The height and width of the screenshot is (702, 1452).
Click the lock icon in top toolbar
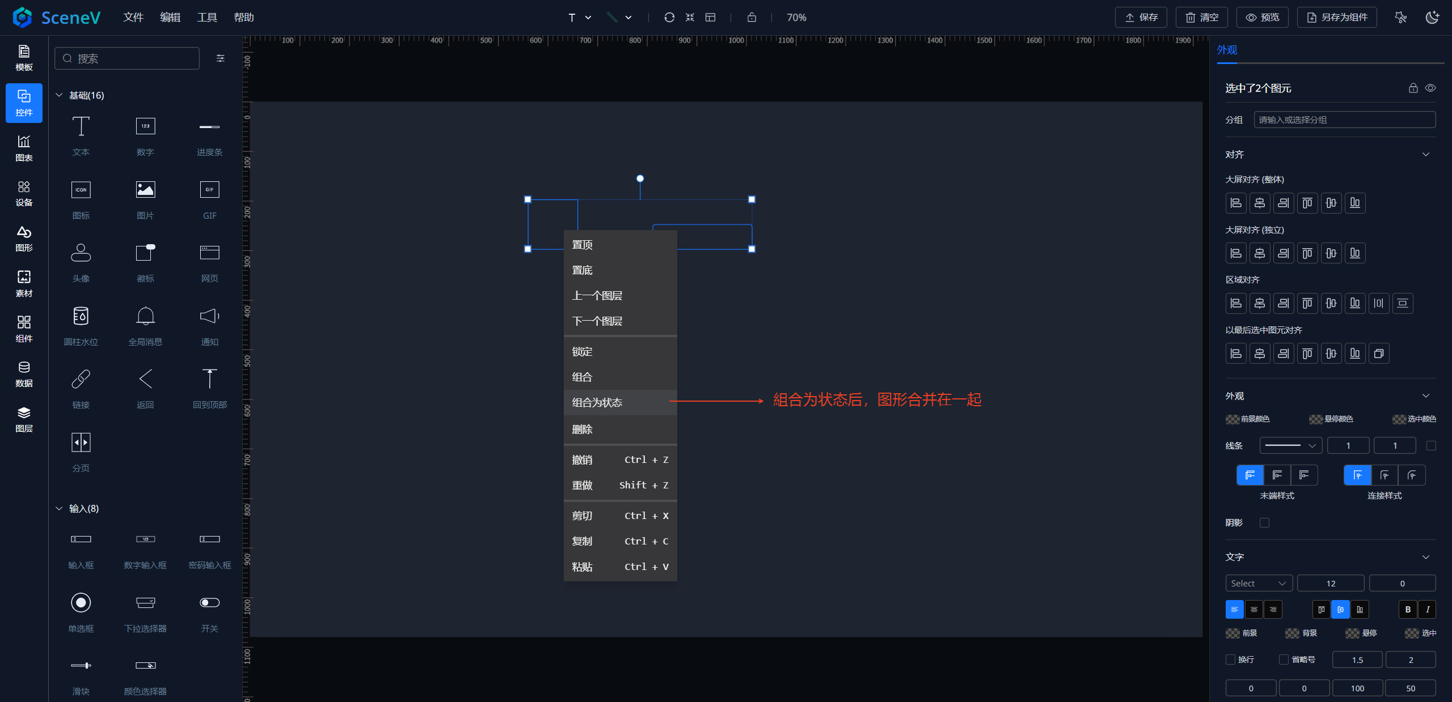752,18
